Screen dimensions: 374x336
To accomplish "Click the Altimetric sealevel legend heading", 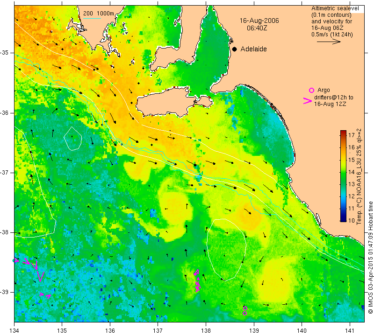I will (x=335, y=8).
